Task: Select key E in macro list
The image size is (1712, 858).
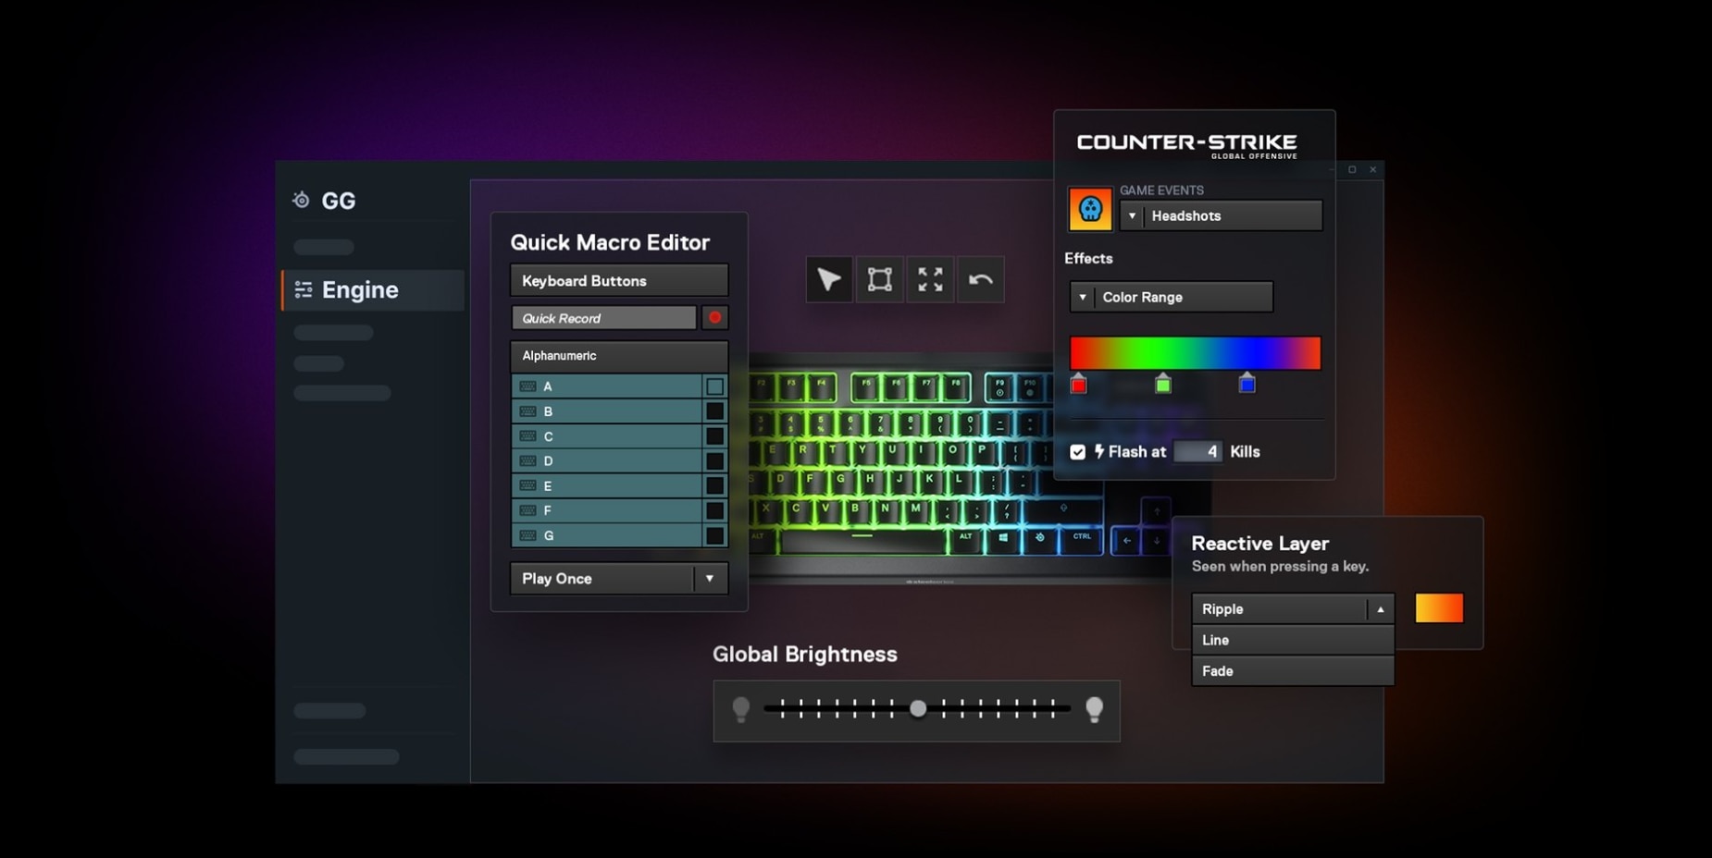Action: (607, 485)
